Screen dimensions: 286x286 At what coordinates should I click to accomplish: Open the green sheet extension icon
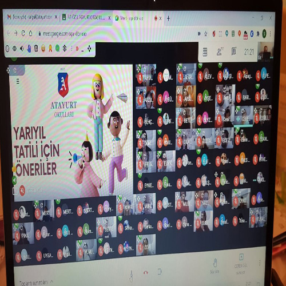click(233, 34)
